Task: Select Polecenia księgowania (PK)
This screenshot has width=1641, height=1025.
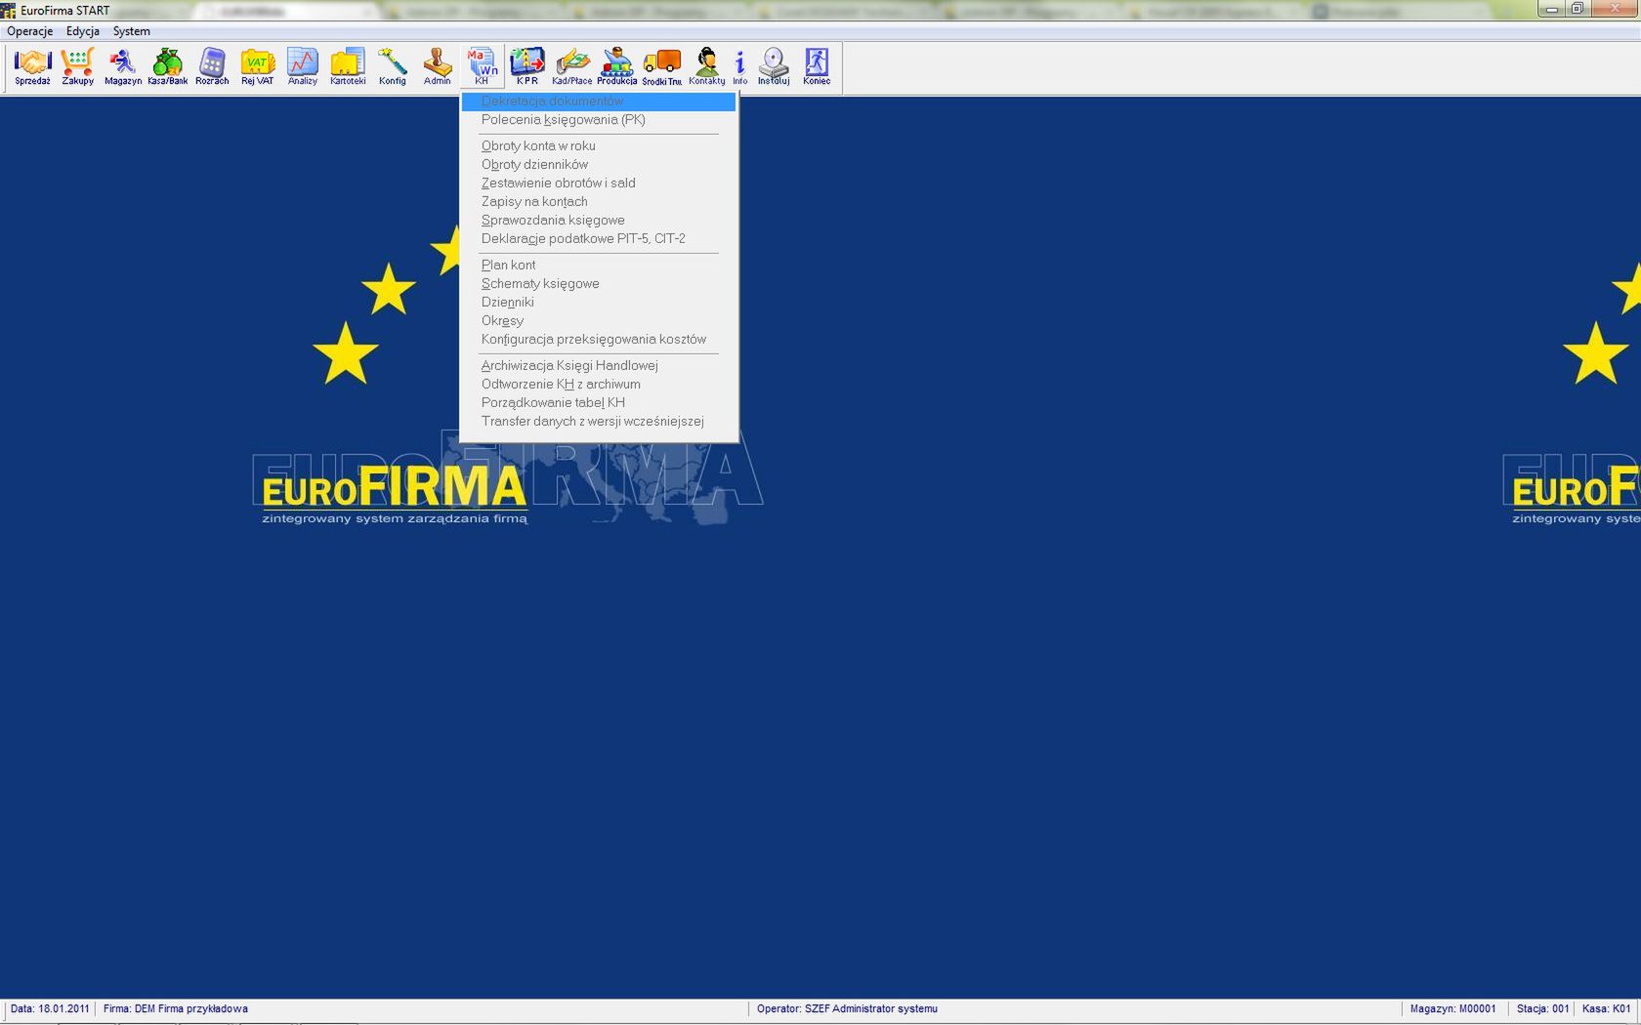Action: [599, 120]
